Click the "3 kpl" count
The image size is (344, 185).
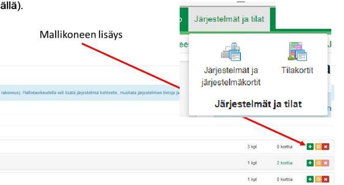[x=252, y=147]
